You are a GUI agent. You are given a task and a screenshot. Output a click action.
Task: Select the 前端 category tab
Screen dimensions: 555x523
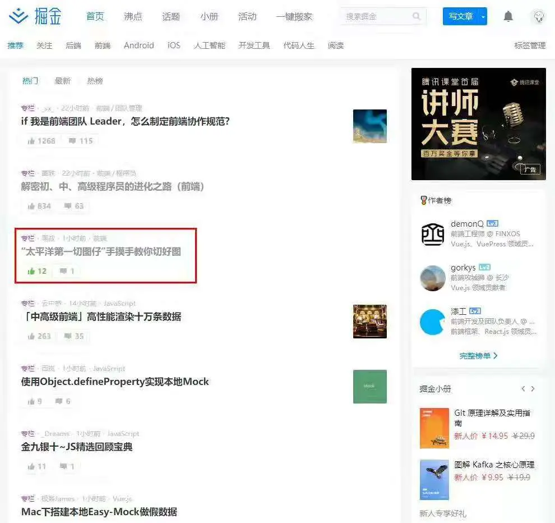103,45
